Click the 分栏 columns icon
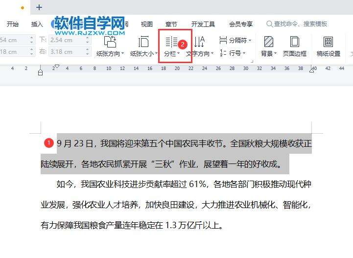The image size is (353, 258). click(x=171, y=42)
